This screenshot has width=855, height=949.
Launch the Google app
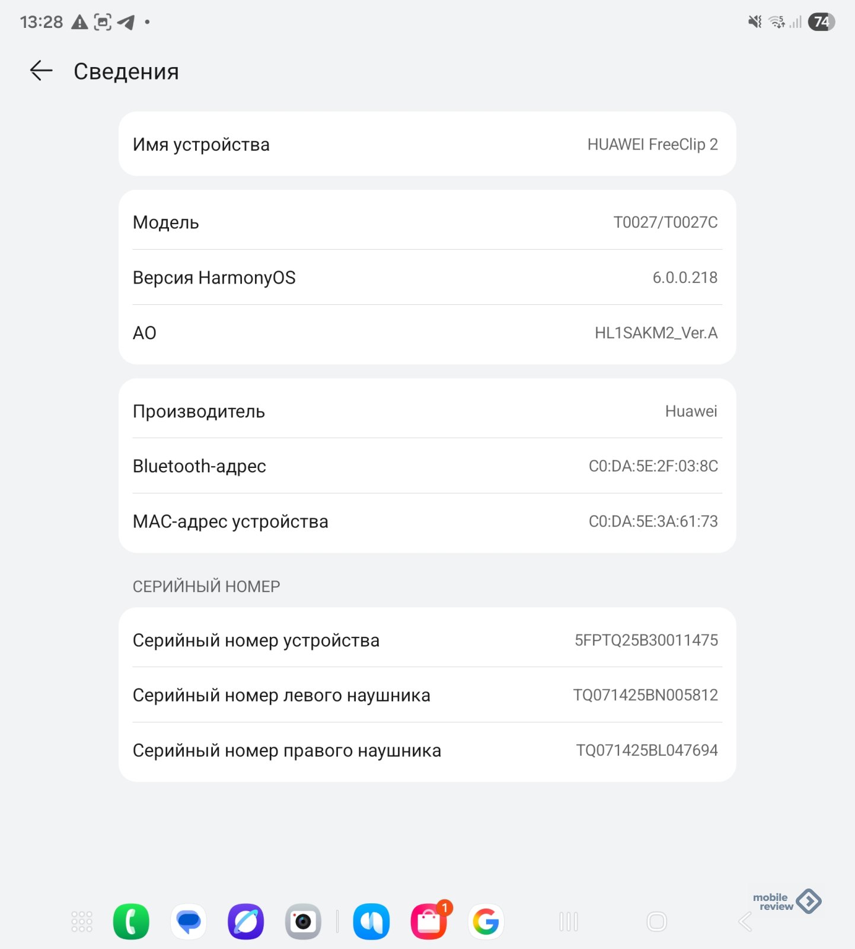[x=486, y=922]
